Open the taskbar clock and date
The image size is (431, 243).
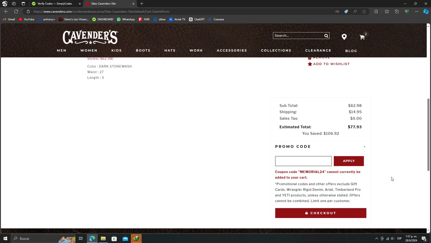click(411, 238)
